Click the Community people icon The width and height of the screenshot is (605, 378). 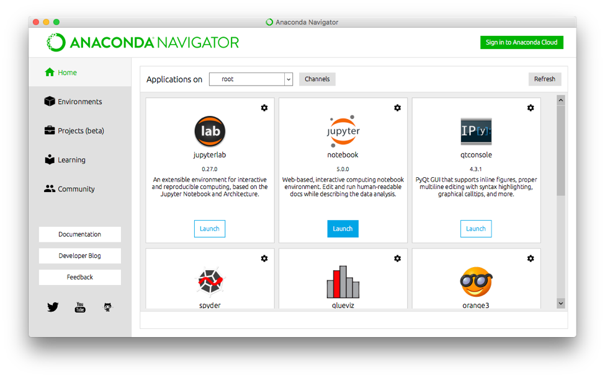pyautogui.click(x=50, y=188)
